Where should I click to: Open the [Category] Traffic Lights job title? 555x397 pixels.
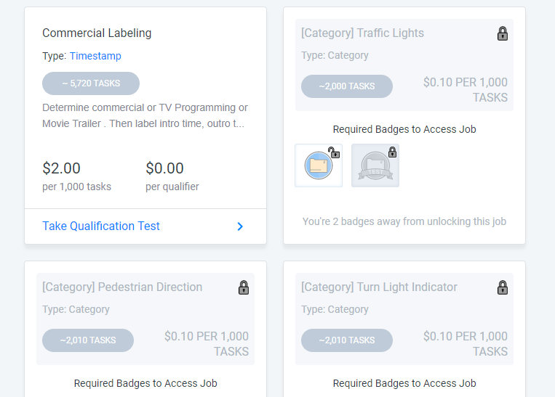pos(362,33)
